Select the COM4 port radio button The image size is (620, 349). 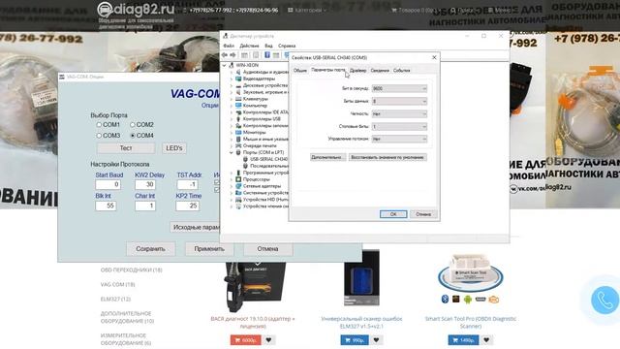(x=133, y=136)
